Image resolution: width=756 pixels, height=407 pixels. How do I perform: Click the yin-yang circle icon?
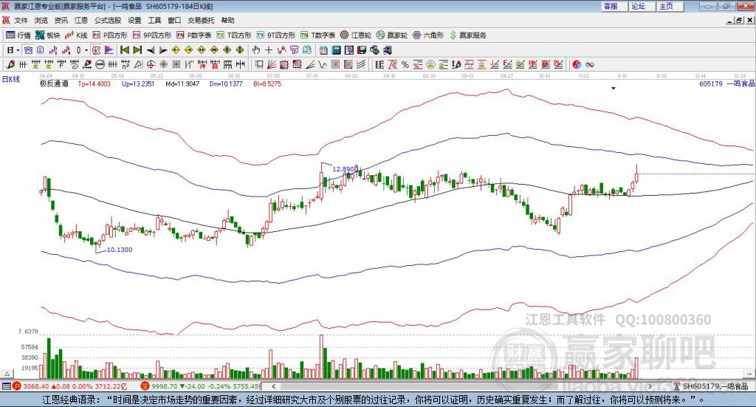point(577,64)
